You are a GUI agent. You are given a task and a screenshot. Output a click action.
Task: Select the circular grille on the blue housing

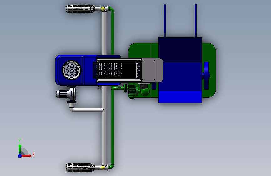[71, 70]
